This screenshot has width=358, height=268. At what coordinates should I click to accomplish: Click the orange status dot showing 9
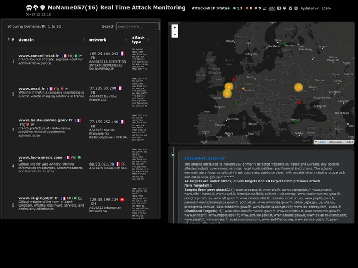256,8
